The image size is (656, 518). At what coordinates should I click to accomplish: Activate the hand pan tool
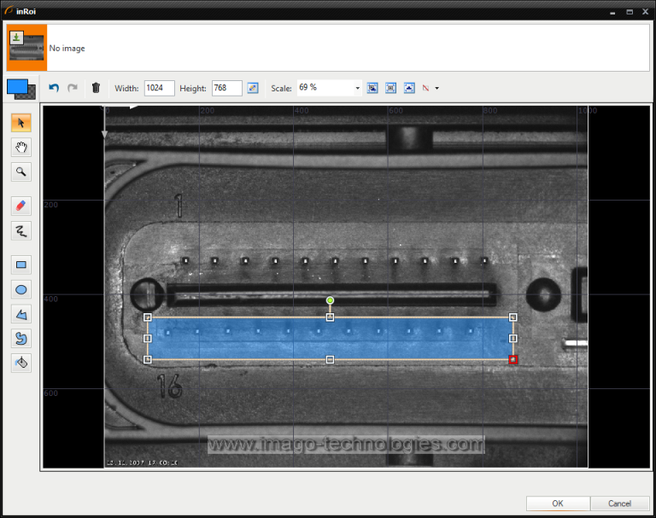tap(21, 148)
